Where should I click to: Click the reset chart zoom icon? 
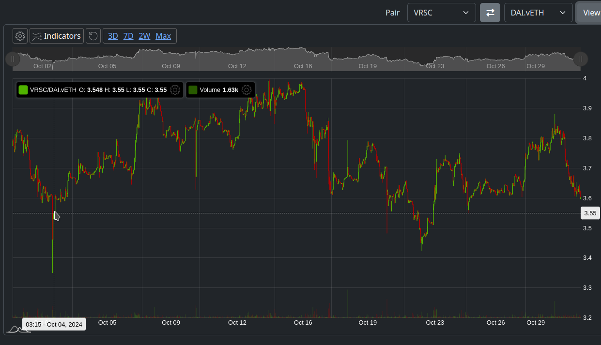coord(93,36)
